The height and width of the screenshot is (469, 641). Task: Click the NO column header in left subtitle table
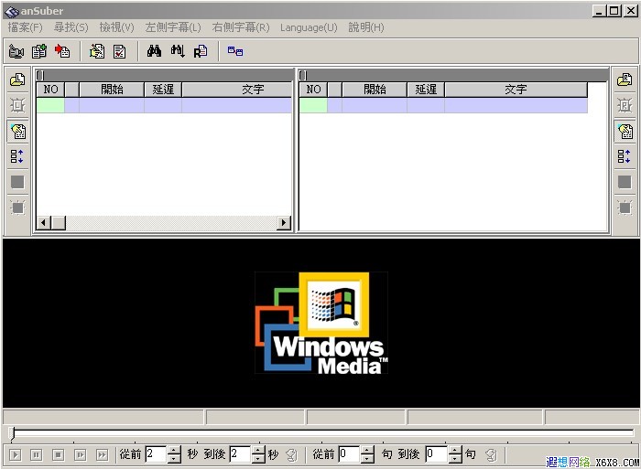pyautogui.click(x=50, y=90)
